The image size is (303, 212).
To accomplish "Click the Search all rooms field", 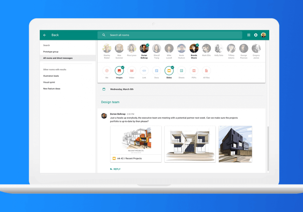I will coord(170,35).
